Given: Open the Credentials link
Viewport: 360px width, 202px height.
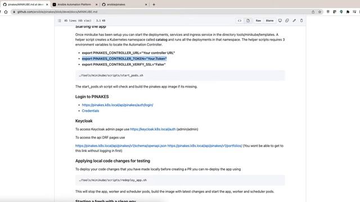Looking at the screenshot, I should tap(91, 111).
